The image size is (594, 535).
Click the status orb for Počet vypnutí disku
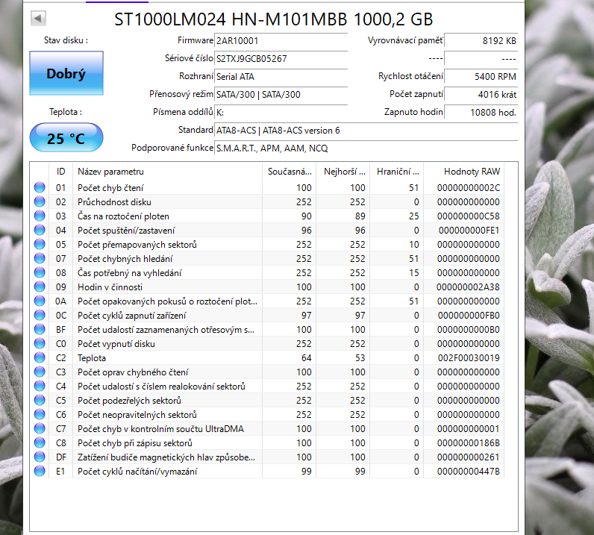click(x=40, y=343)
